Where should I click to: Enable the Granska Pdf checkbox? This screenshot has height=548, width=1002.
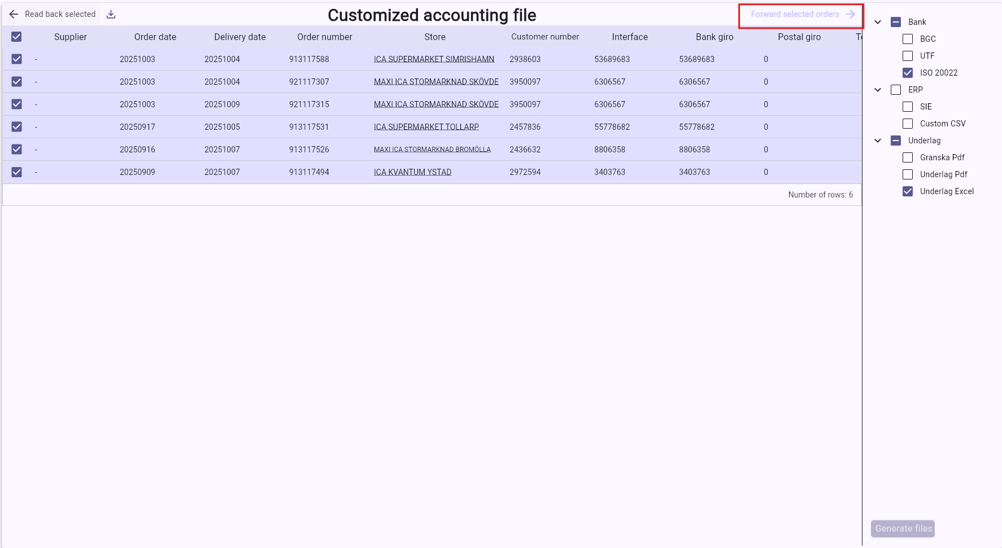click(908, 157)
